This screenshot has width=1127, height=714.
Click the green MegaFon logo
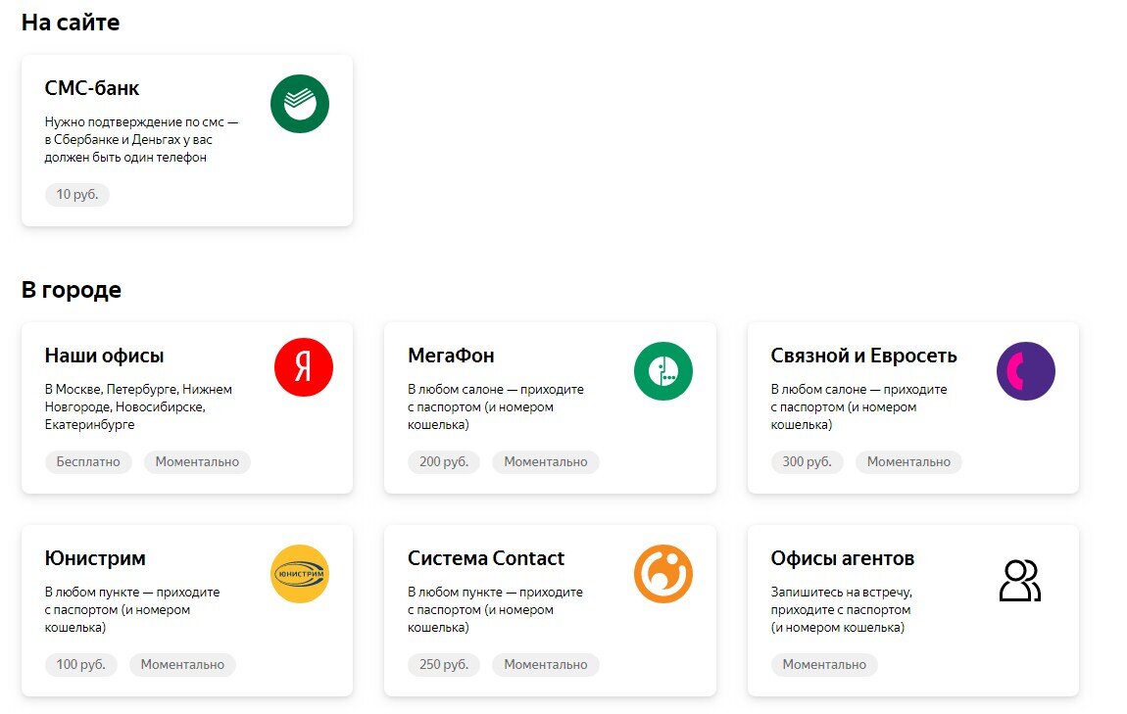662,370
